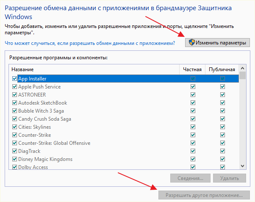This screenshot has width=255, height=202.
Task: Click the Частная column header
Action: tap(192, 69)
